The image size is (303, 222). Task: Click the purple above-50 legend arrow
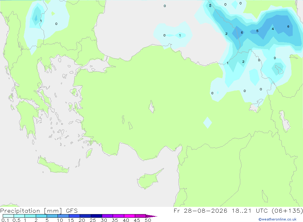coord(151,216)
